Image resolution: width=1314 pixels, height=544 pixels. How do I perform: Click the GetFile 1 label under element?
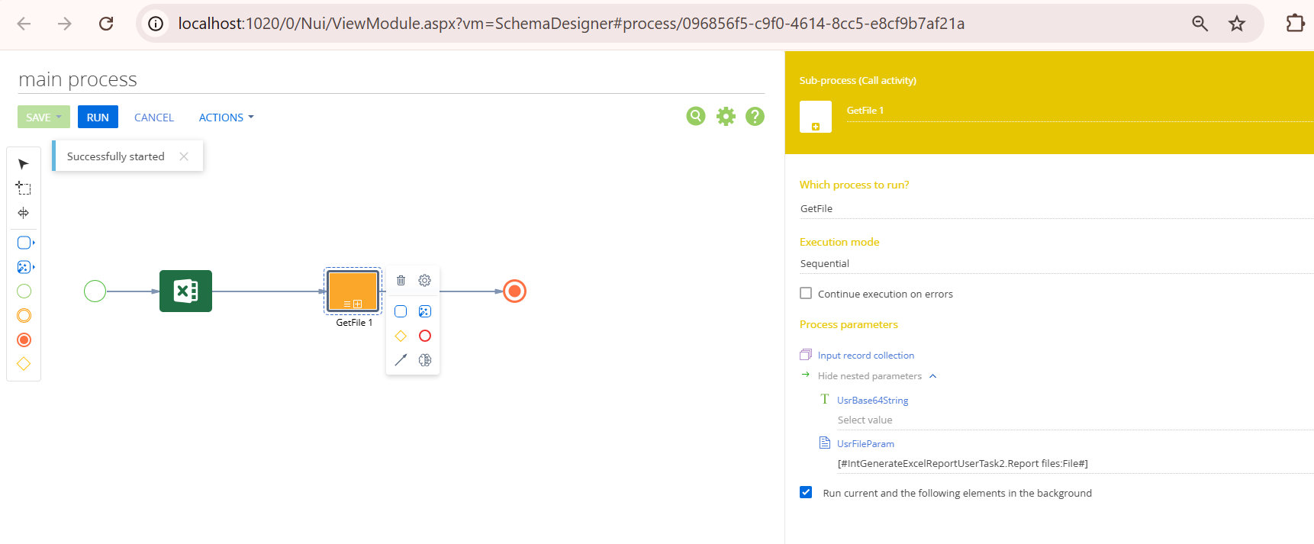(354, 323)
